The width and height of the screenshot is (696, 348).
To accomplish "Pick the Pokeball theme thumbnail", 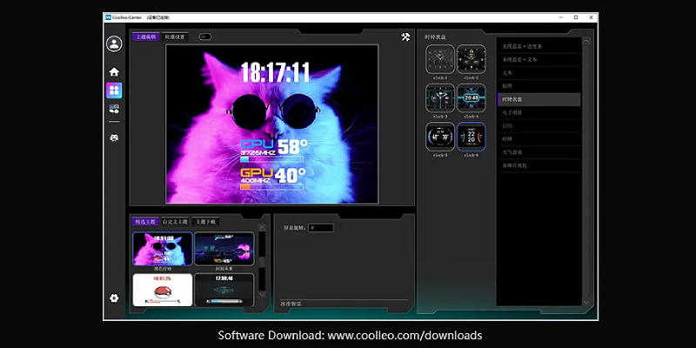I will pos(162,289).
